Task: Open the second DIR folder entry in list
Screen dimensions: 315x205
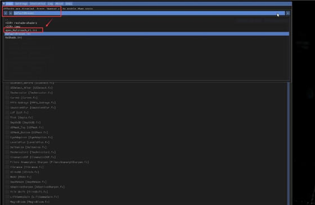Action: point(12,26)
